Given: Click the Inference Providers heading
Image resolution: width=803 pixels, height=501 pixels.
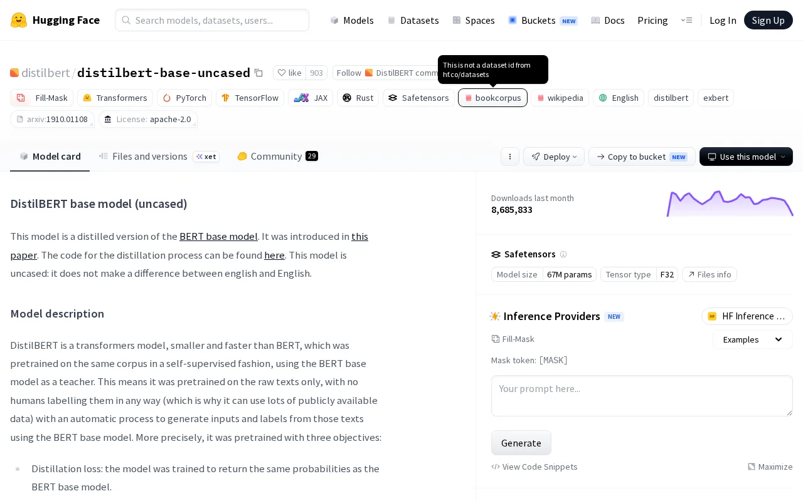Looking at the screenshot, I should point(551,316).
